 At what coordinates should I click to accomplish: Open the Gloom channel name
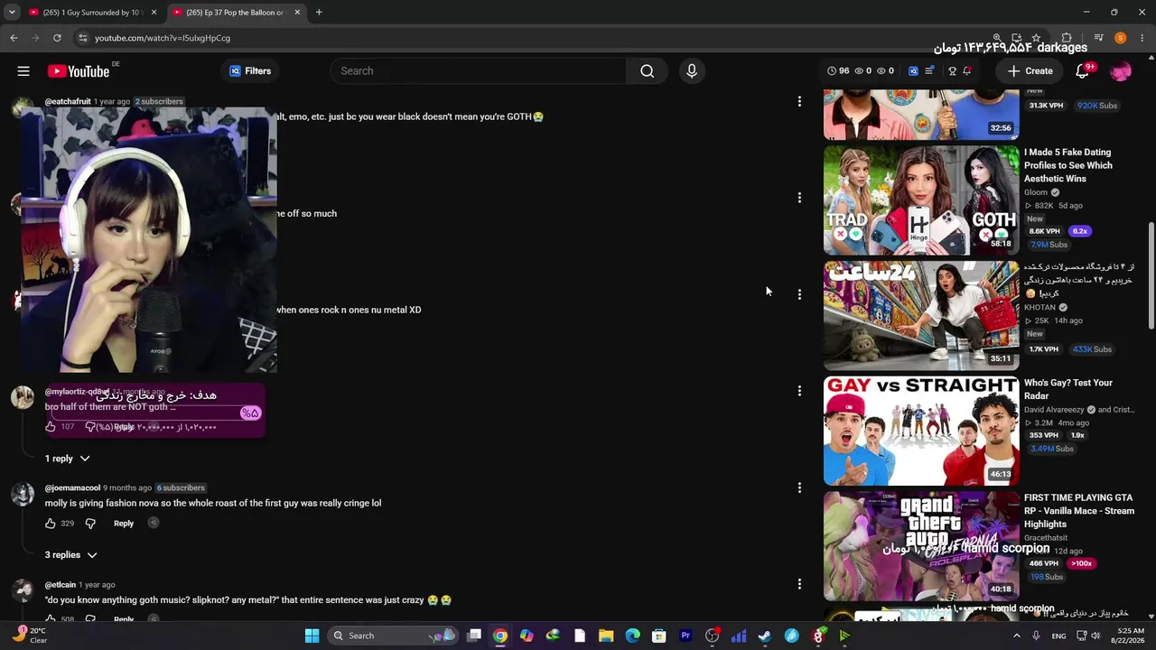[1036, 192]
